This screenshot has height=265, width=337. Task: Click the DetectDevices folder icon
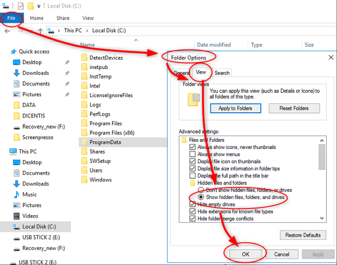pos(85,58)
